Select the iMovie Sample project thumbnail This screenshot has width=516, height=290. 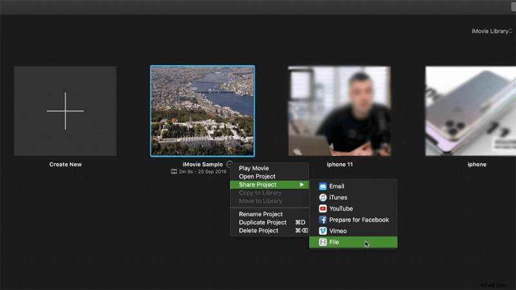(x=203, y=111)
